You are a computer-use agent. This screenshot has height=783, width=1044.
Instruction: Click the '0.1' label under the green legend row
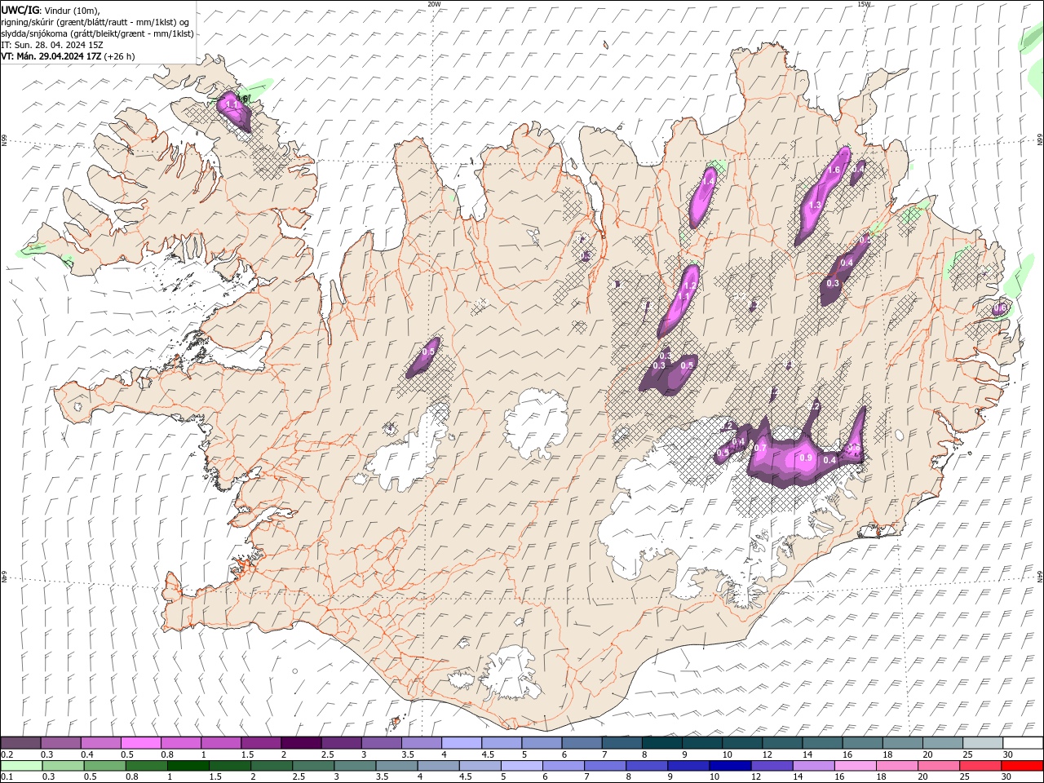(7, 777)
